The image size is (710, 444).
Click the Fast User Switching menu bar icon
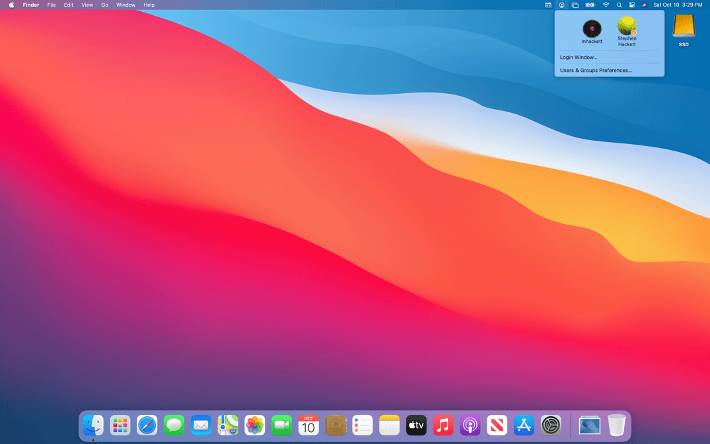pyautogui.click(x=561, y=5)
